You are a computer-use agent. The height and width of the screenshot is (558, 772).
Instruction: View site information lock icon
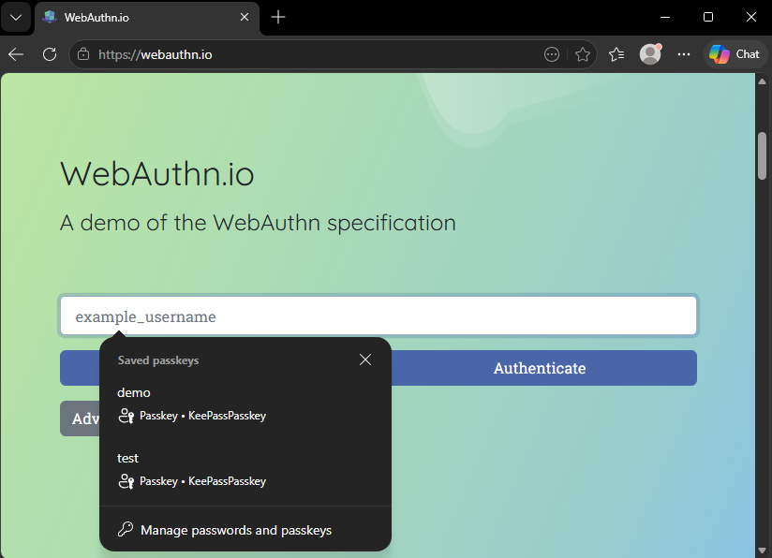[x=83, y=54]
